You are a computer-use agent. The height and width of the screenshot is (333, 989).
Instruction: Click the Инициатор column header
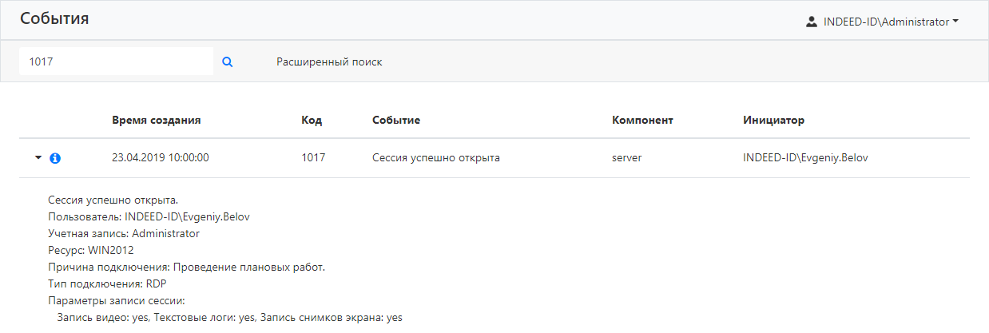pyautogui.click(x=773, y=120)
